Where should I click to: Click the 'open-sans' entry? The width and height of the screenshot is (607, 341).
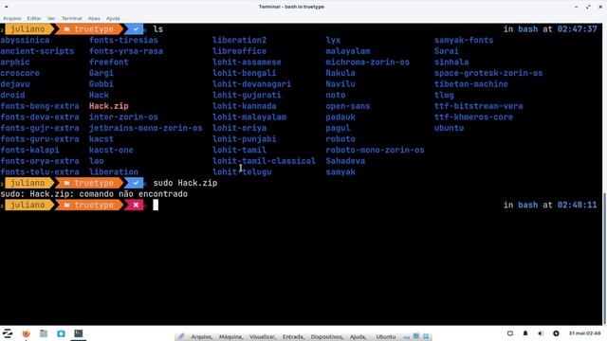pos(348,106)
